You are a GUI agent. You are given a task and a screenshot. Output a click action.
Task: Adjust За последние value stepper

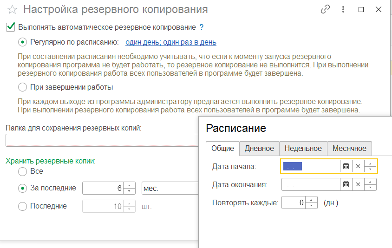(x=130, y=189)
